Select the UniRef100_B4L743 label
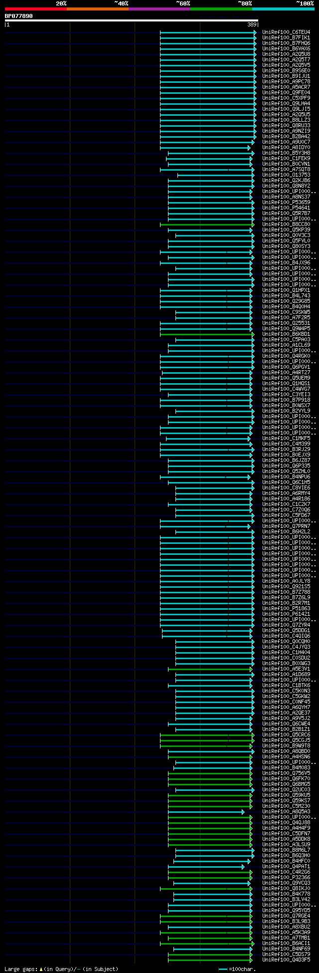Image resolution: width=319 pixels, height=973 pixels. coord(286,296)
